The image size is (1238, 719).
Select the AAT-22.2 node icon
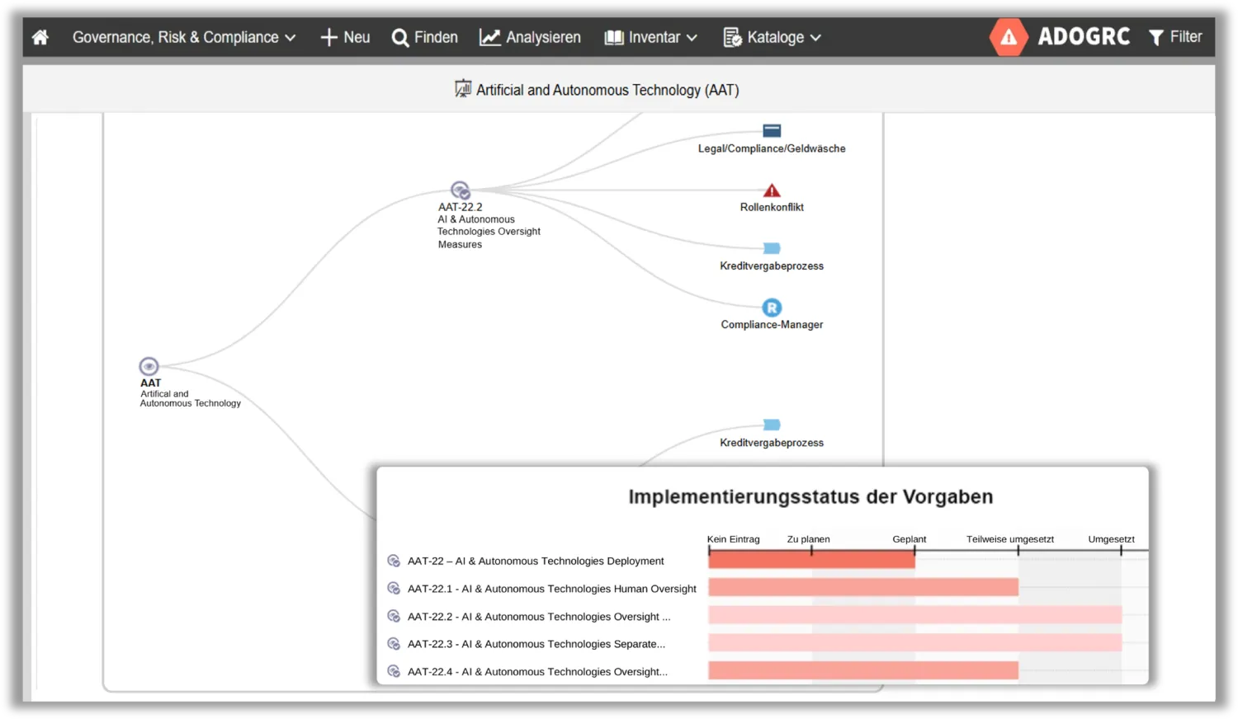tap(461, 190)
